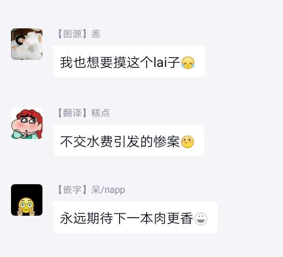Select message 不交水费引发的惨案
The height and width of the screenshot is (257, 283).
point(129,141)
